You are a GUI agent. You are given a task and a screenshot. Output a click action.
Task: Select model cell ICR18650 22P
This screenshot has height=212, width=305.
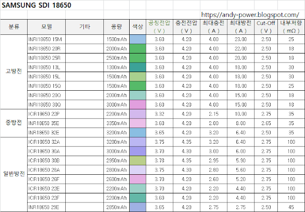coord(47,114)
